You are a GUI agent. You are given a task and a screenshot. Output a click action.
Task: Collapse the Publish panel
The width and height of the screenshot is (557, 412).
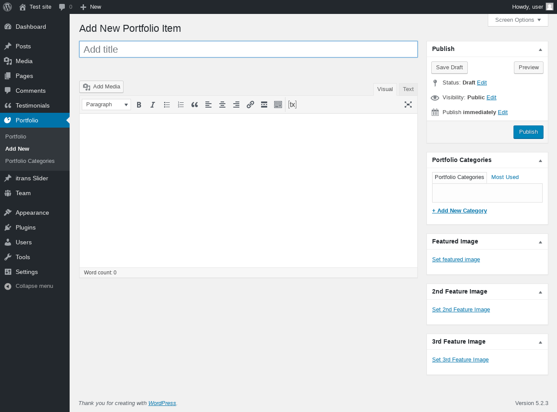click(540, 49)
